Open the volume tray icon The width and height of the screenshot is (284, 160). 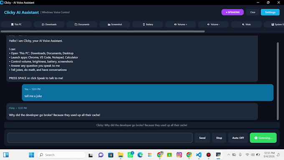253,155
